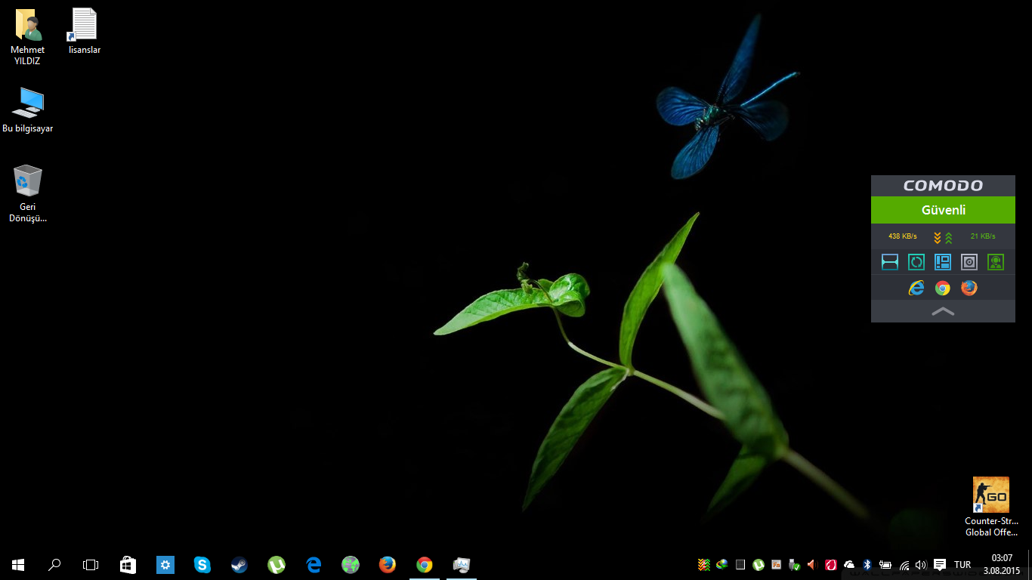Launch Chrome from the Comodo widget

(943, 288)
